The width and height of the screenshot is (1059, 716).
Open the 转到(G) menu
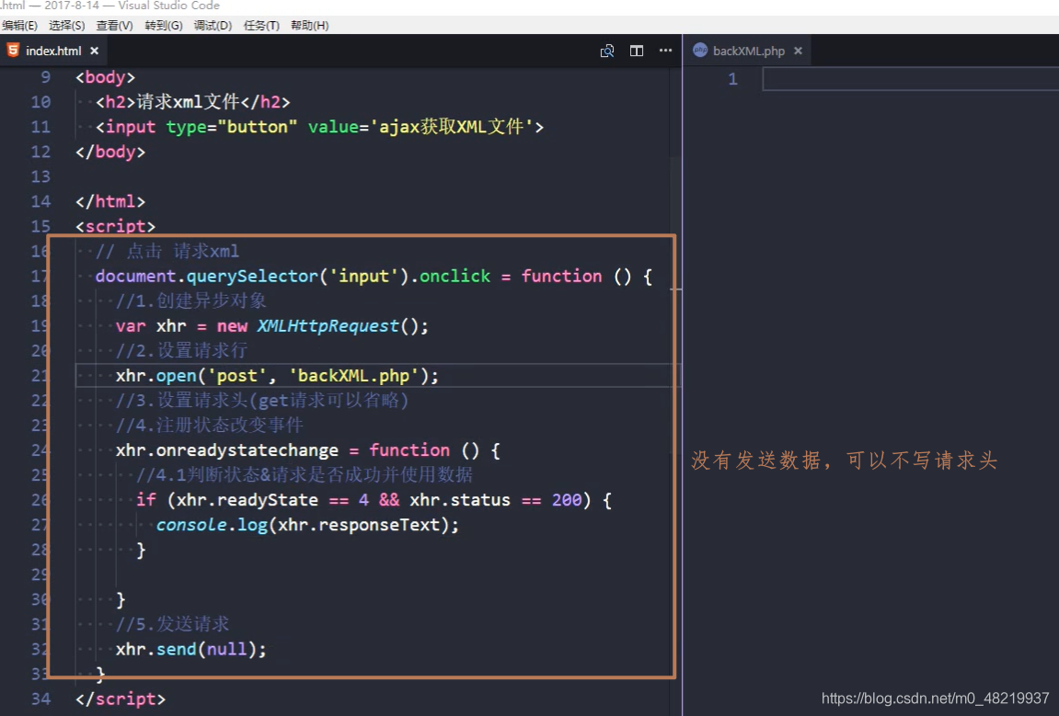[x=164, y=26]
